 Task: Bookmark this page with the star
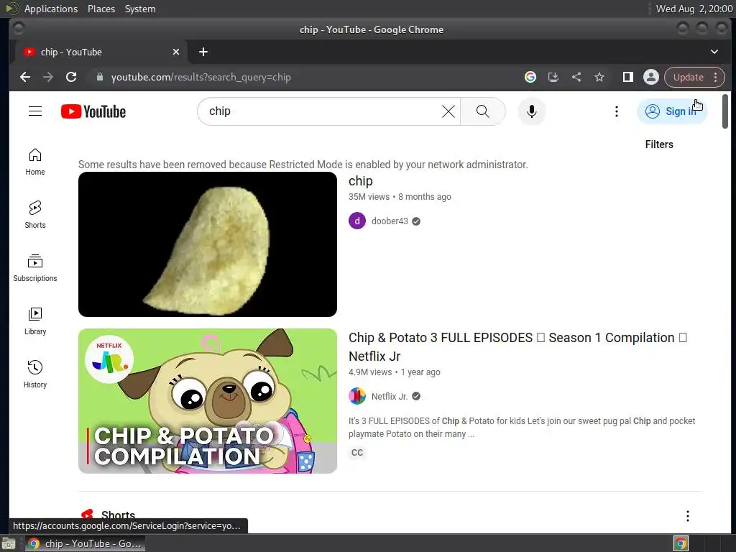pos(599,77)
